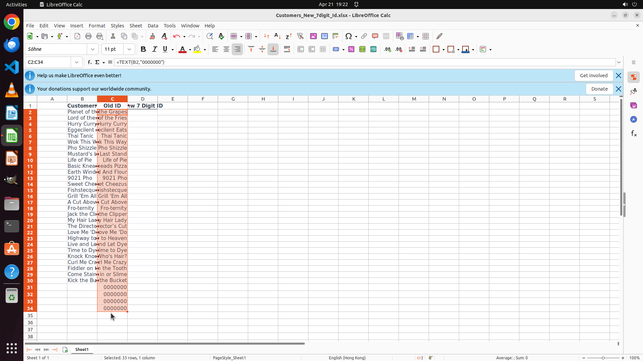Click the Merge and Center Cells icon
This screenshot has width=643, height=361.
[301, 49]
